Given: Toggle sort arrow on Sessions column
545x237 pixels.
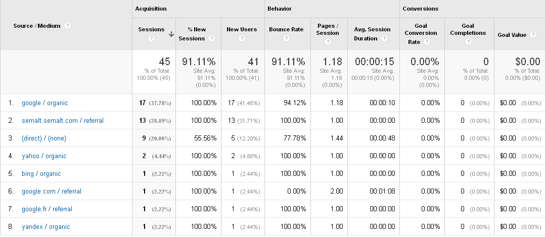Looking at the screenshot, I should 171,34.
